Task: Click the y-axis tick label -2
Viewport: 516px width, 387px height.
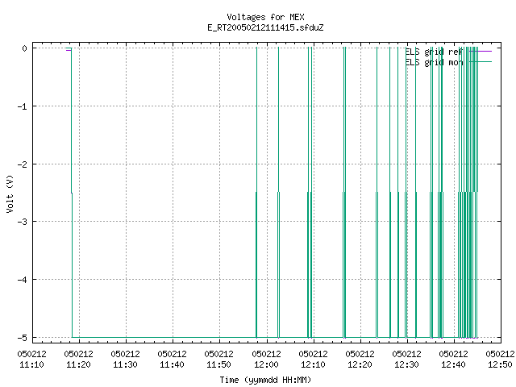Action: [x=23, y=164]
